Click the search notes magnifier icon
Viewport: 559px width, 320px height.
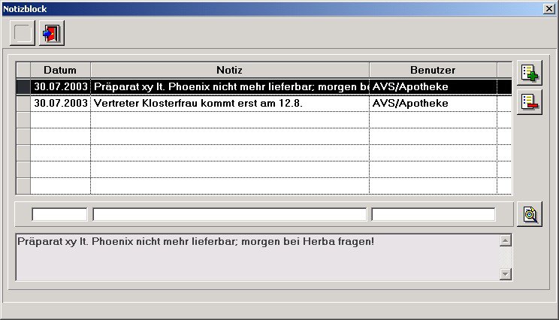(x=530, y=214)
